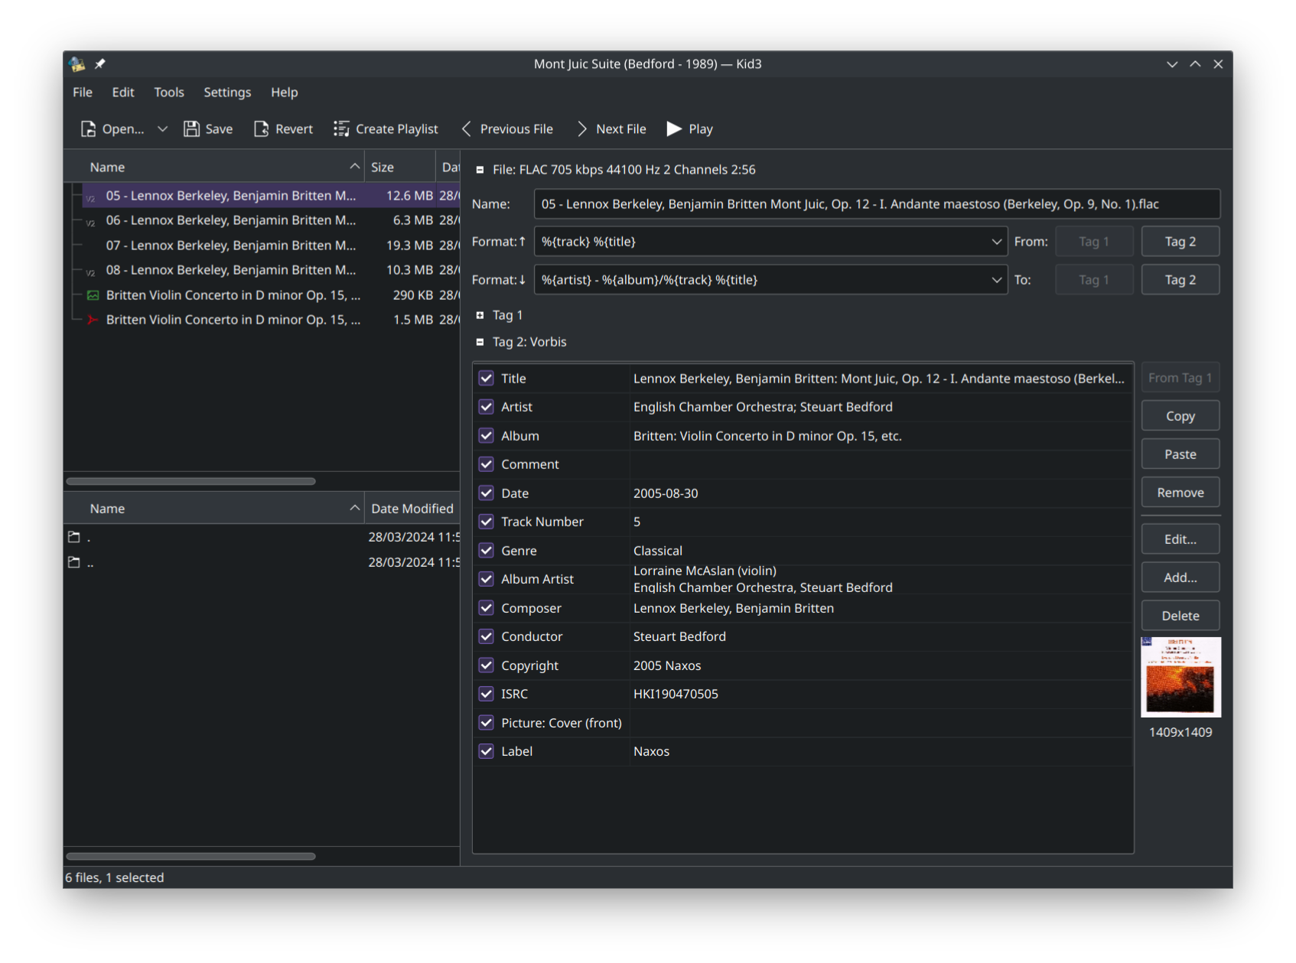The height and width of the screenshot is (963, 1296).
Task: Click the pin icon in the title bar
Action: 99,64
